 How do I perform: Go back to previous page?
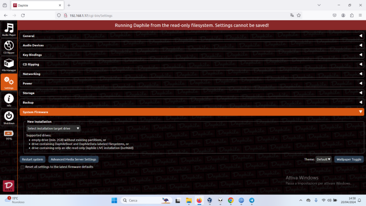pyautogui.click(x=5, y=16)
